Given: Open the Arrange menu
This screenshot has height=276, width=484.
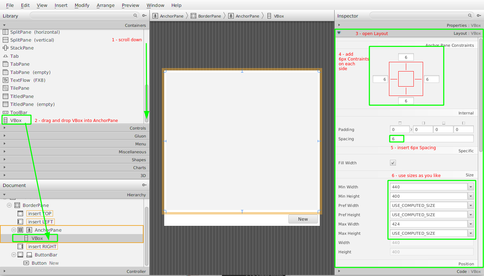Looking at the screenshot, I should point(105,5).
